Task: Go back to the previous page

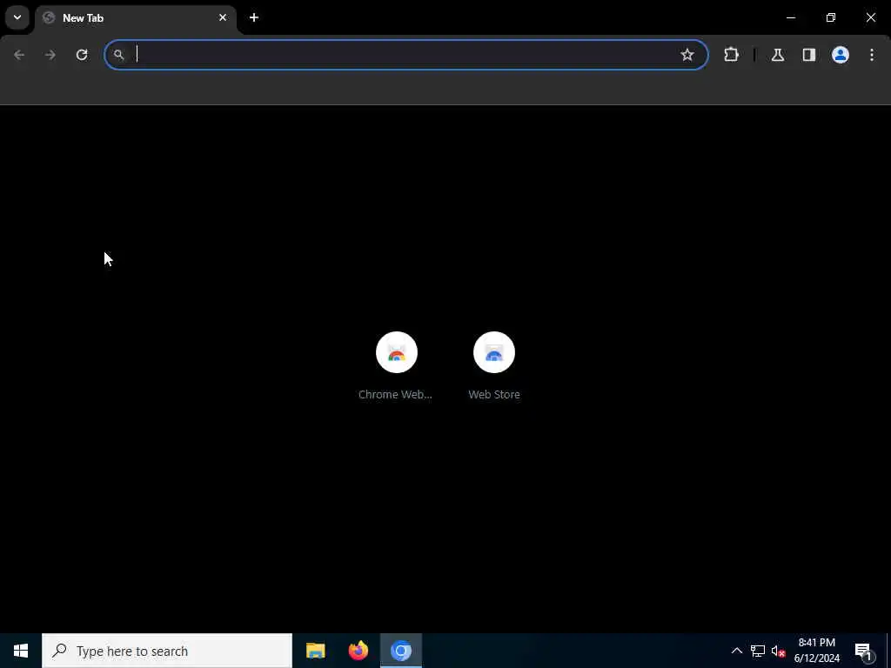Action: pyautogui.click(x=19, y=55)
